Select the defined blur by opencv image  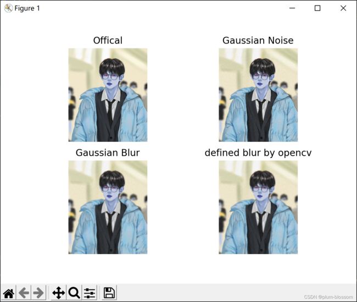pos(258,207)
